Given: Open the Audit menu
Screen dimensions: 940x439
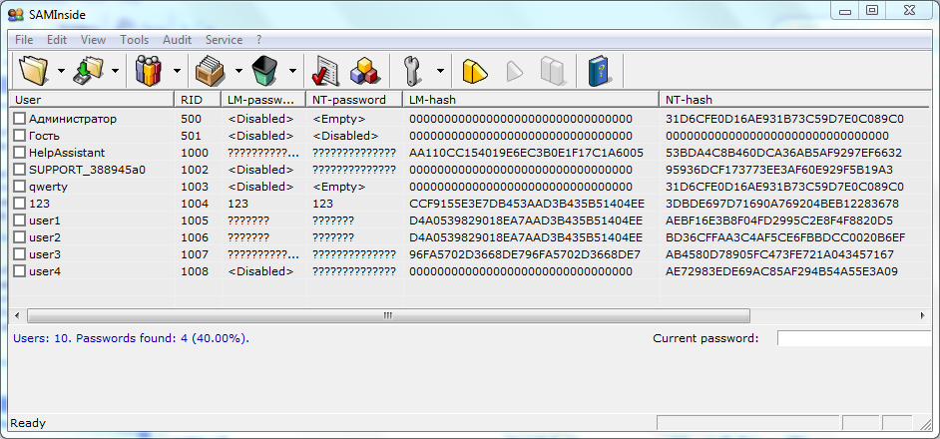Looking at the screenshot, I should click(x=177, y=40).
